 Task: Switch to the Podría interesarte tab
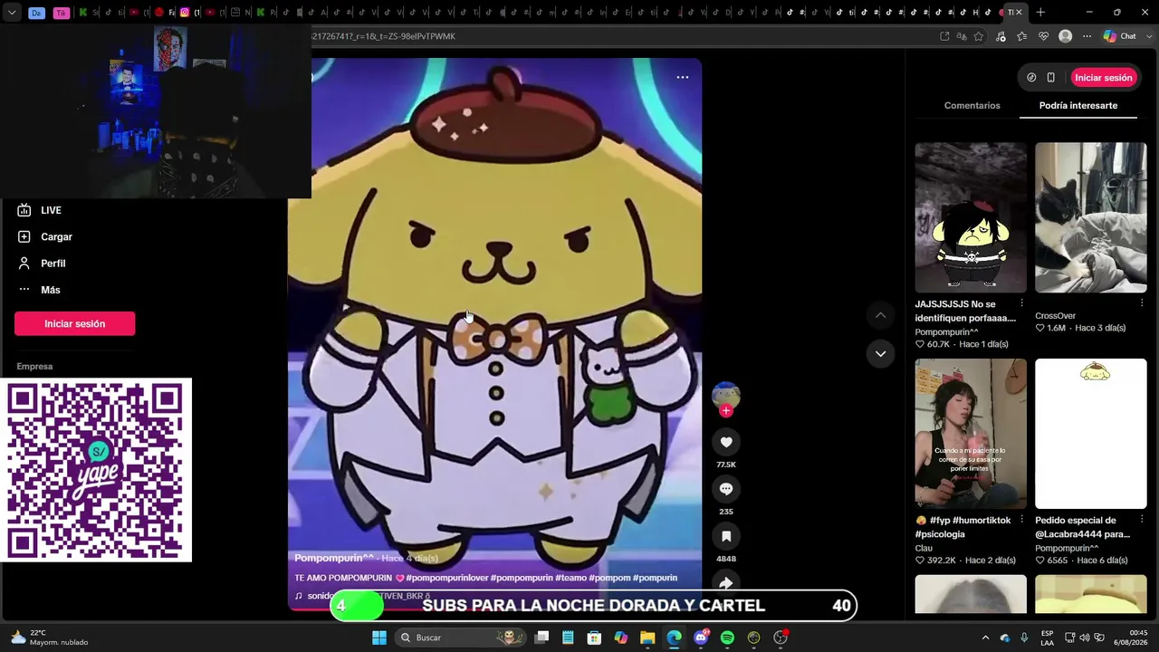point(1078,106)
